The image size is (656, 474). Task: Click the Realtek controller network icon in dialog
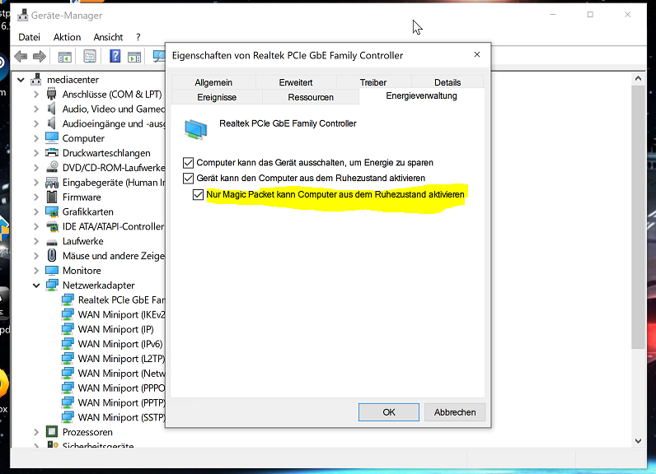(x=195, y=128)
